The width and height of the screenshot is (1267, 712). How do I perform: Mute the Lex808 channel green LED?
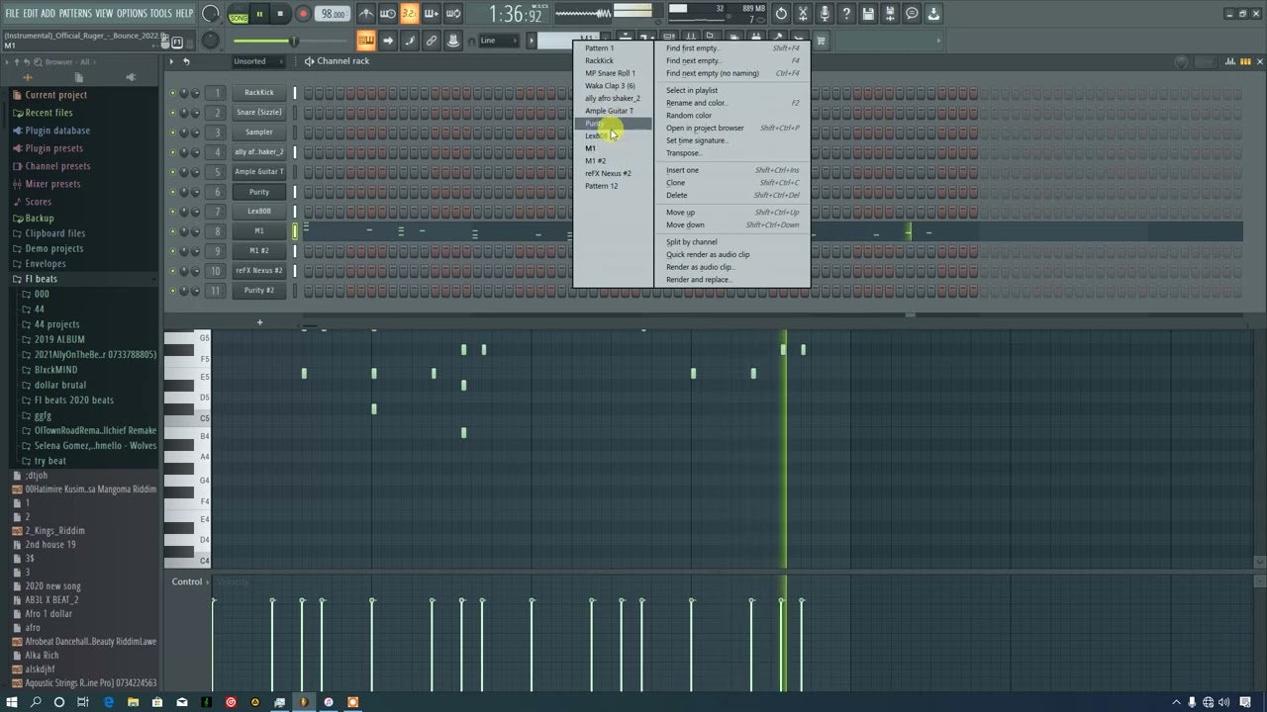point(172,212)
